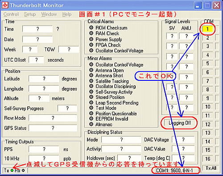Click the COM1: 9600, 8-N-1 status text
Screen dimensions: 223x176
[174, 170]
